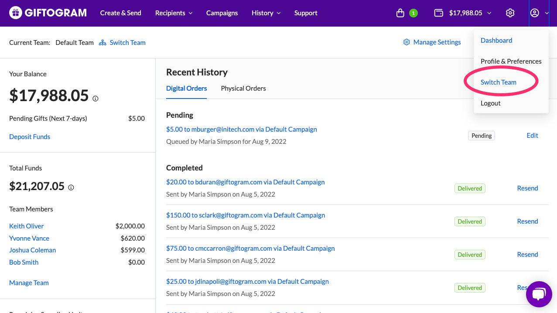Click the Deposit Funds link
557x313 pixels.
coord(30,137)
